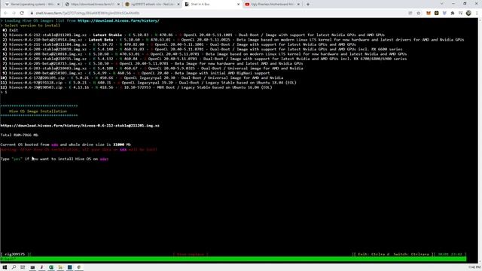
Task: Close the Kernel operating system tab
Action: point(59,5)
